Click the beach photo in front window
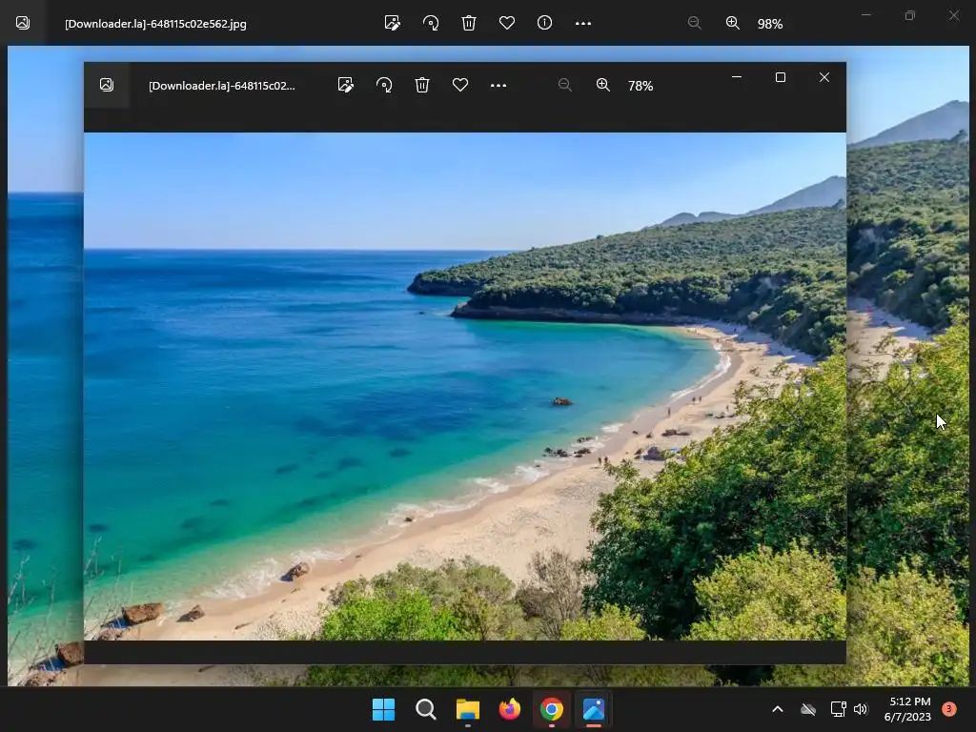The height and width of the screenshot is (732, 976). coord(465,386)
